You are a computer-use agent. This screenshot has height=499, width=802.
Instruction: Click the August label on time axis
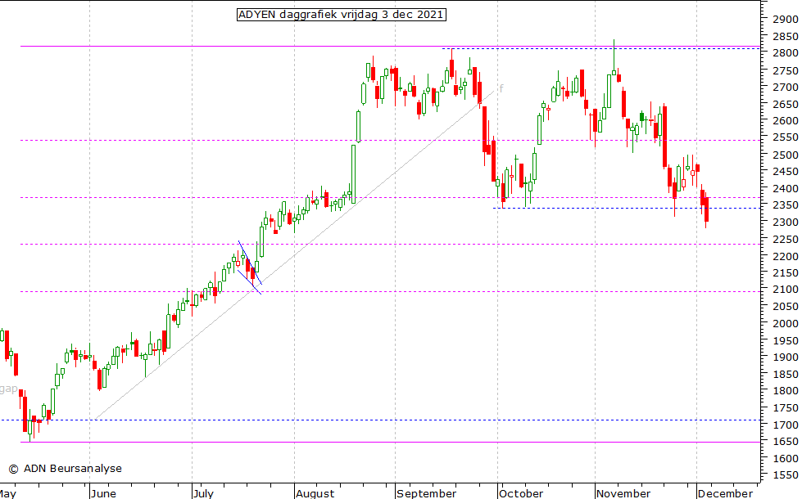pos(315,493)
